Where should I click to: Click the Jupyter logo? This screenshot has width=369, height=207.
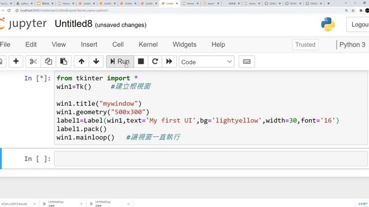pos(24,24)
